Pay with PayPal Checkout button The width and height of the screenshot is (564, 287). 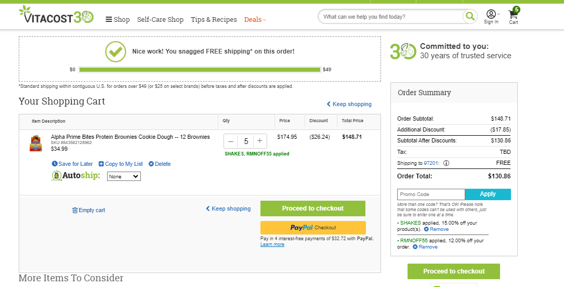[x=313, y=228]
